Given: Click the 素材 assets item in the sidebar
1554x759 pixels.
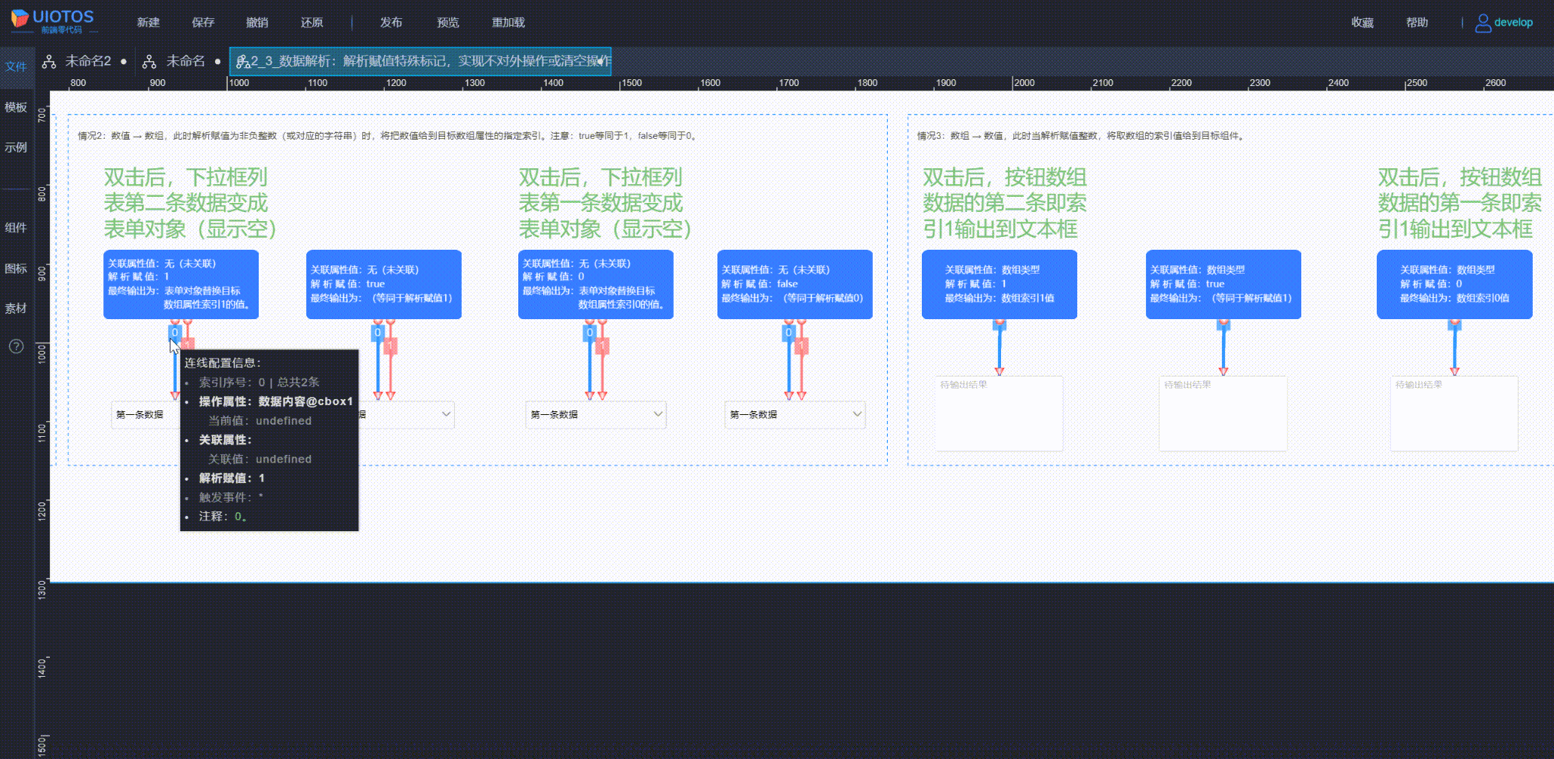Looking at the screenshot, I should tap(16, 308).
